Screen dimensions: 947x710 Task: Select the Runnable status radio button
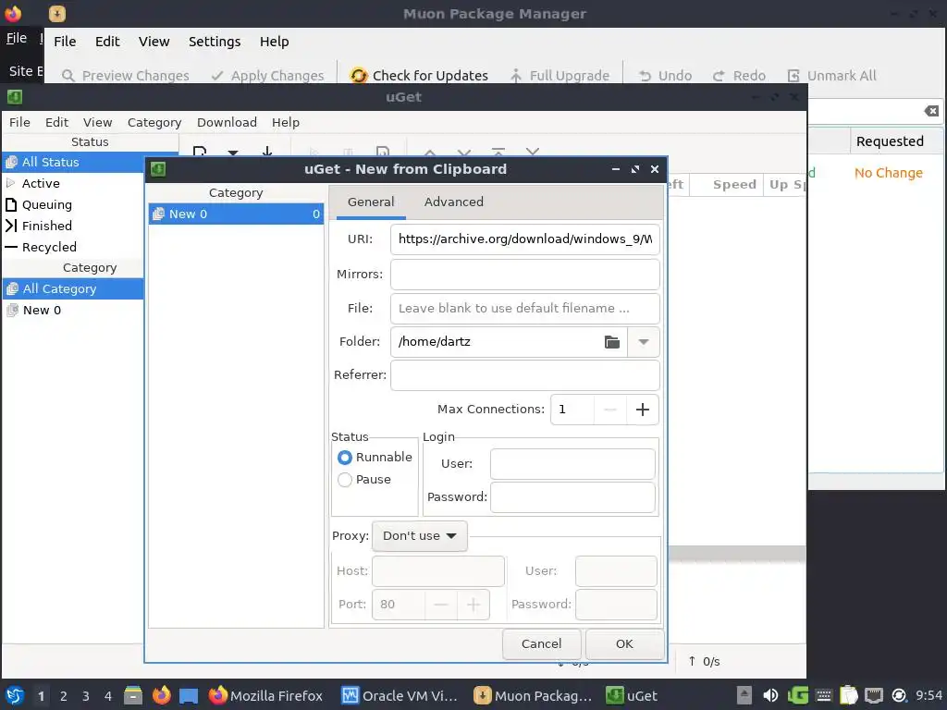tap(344, 458)
